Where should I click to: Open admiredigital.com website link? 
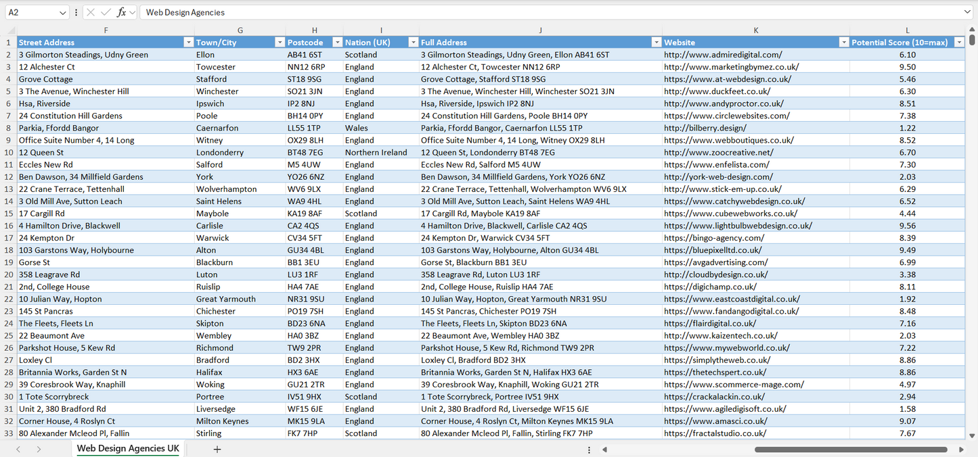tap(723, 55)
